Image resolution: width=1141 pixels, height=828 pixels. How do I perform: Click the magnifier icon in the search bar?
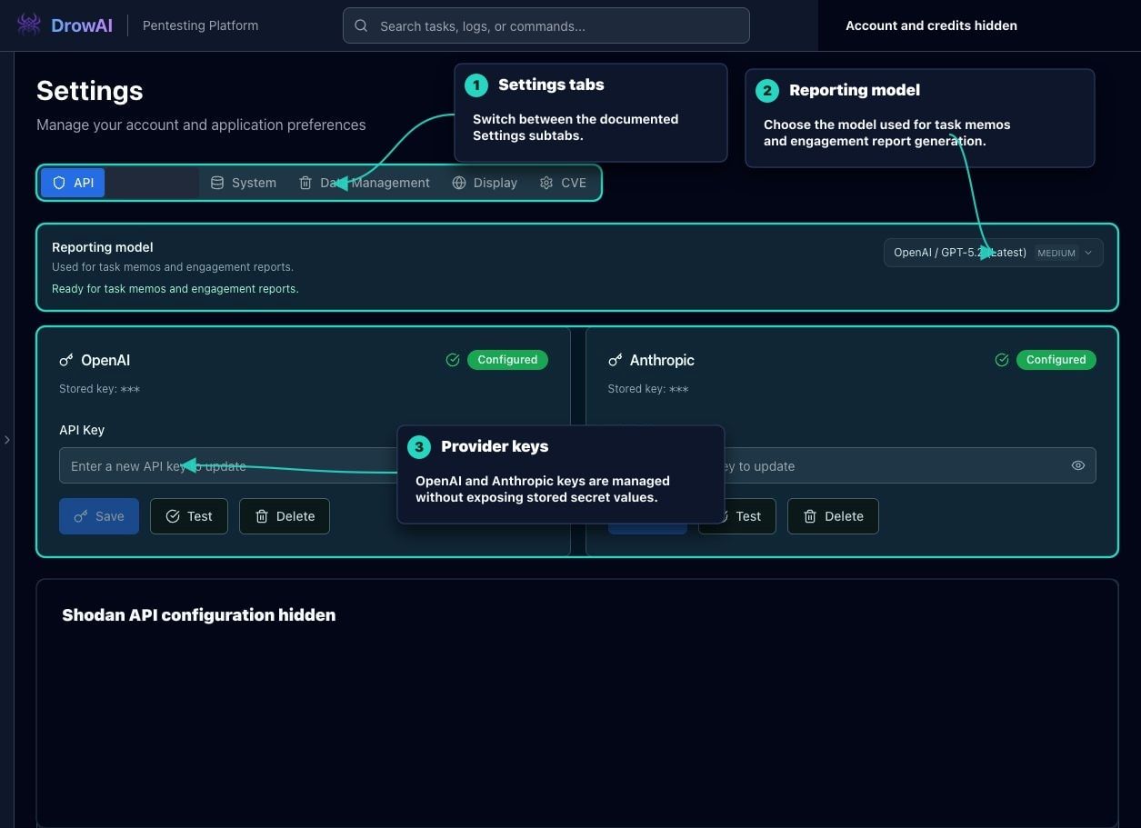click(361, 26)
